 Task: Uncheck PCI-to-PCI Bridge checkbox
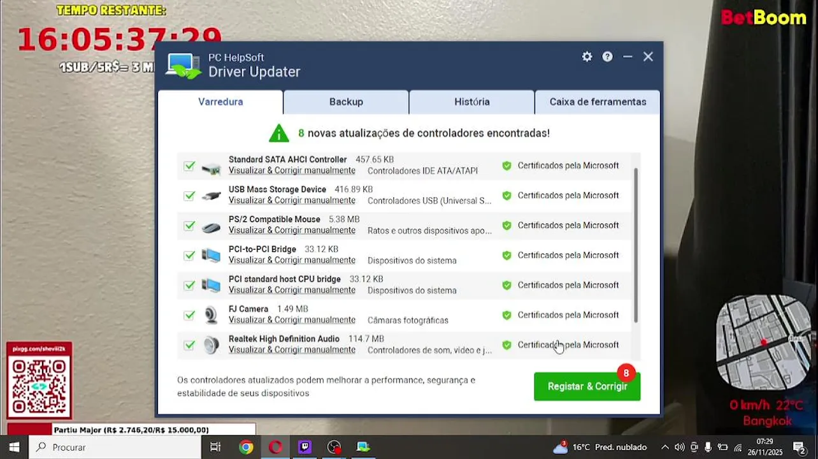(x=189, y=256)
